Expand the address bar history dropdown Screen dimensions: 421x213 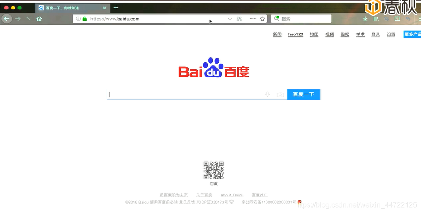(230, 19)
